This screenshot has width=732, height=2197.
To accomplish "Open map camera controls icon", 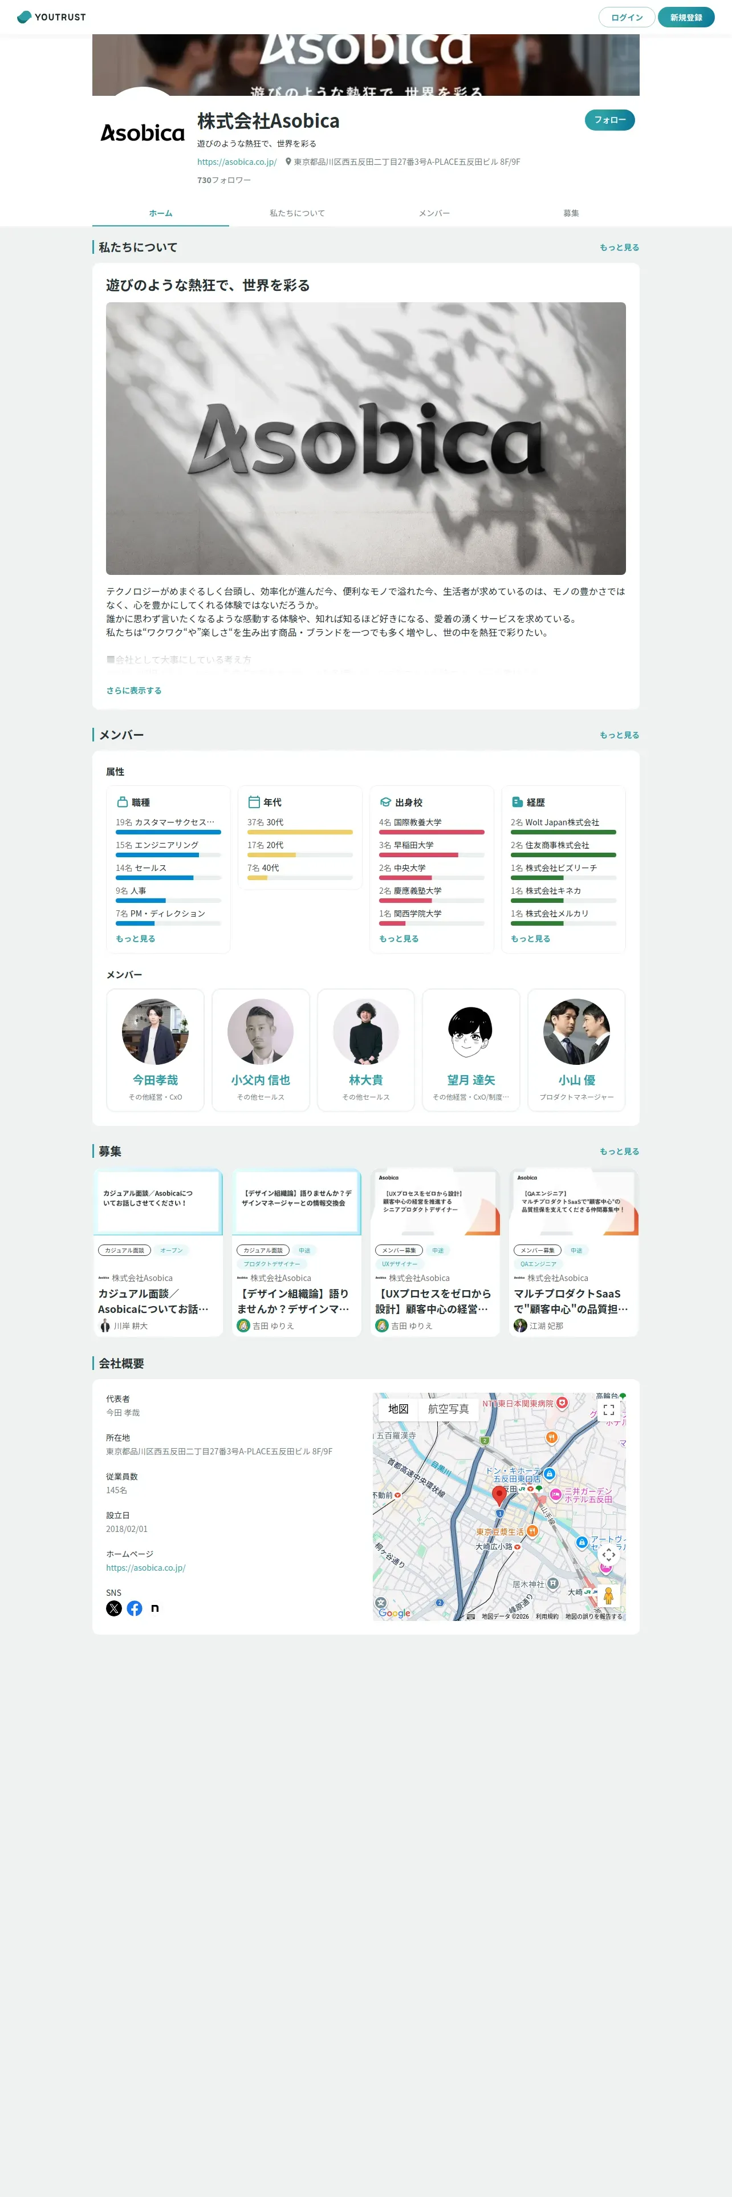I will (608, 1555).
